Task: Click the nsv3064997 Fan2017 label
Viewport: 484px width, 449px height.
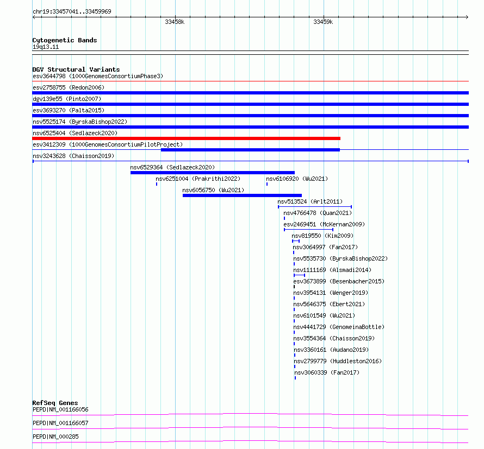Action: pyautogui.click(x=325, y=247)
